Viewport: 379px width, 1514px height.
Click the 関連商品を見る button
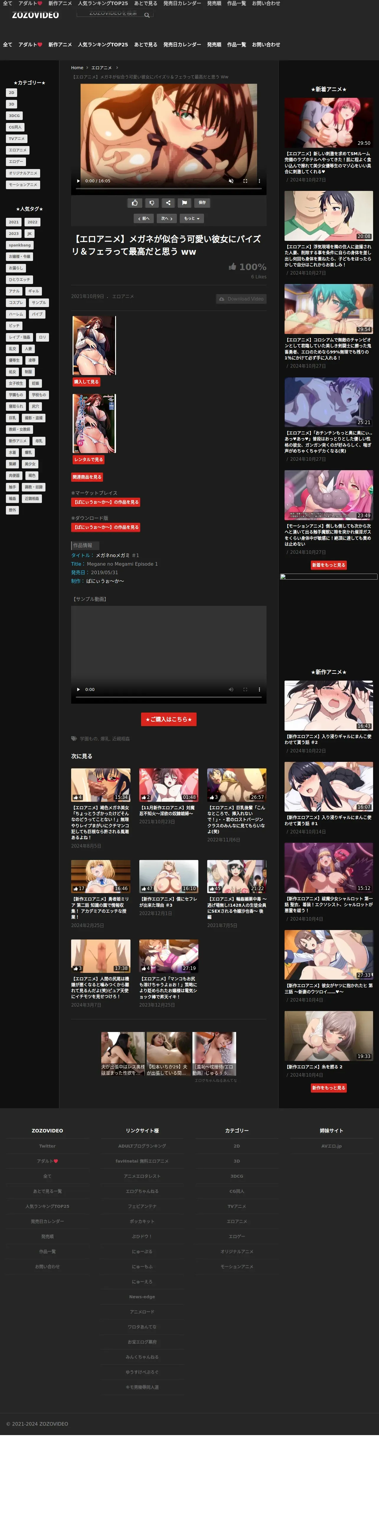[87, 477]
